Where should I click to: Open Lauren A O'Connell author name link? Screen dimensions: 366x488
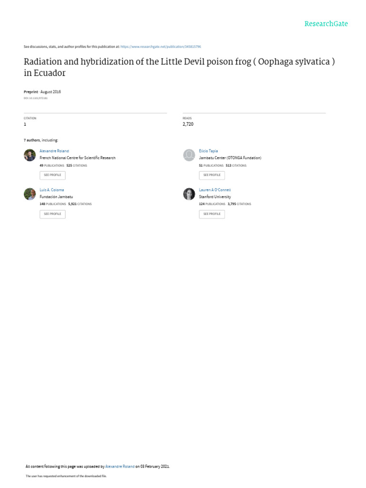click(214, 190)
